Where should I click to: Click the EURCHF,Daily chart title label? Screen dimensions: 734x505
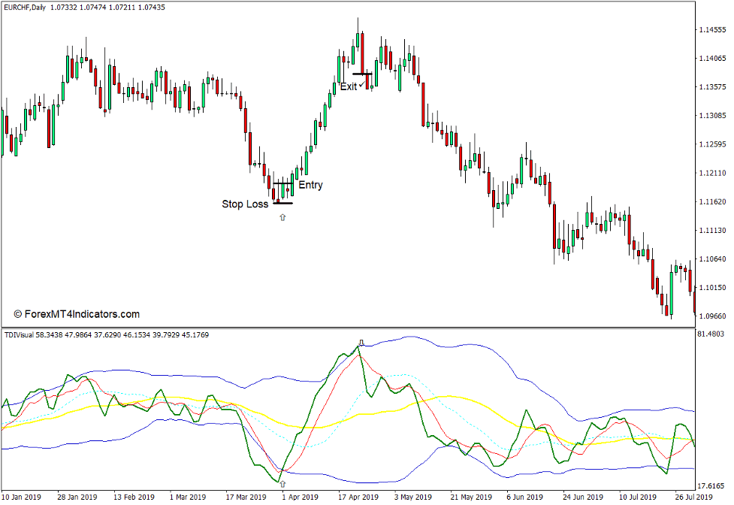tap(23, 10)
